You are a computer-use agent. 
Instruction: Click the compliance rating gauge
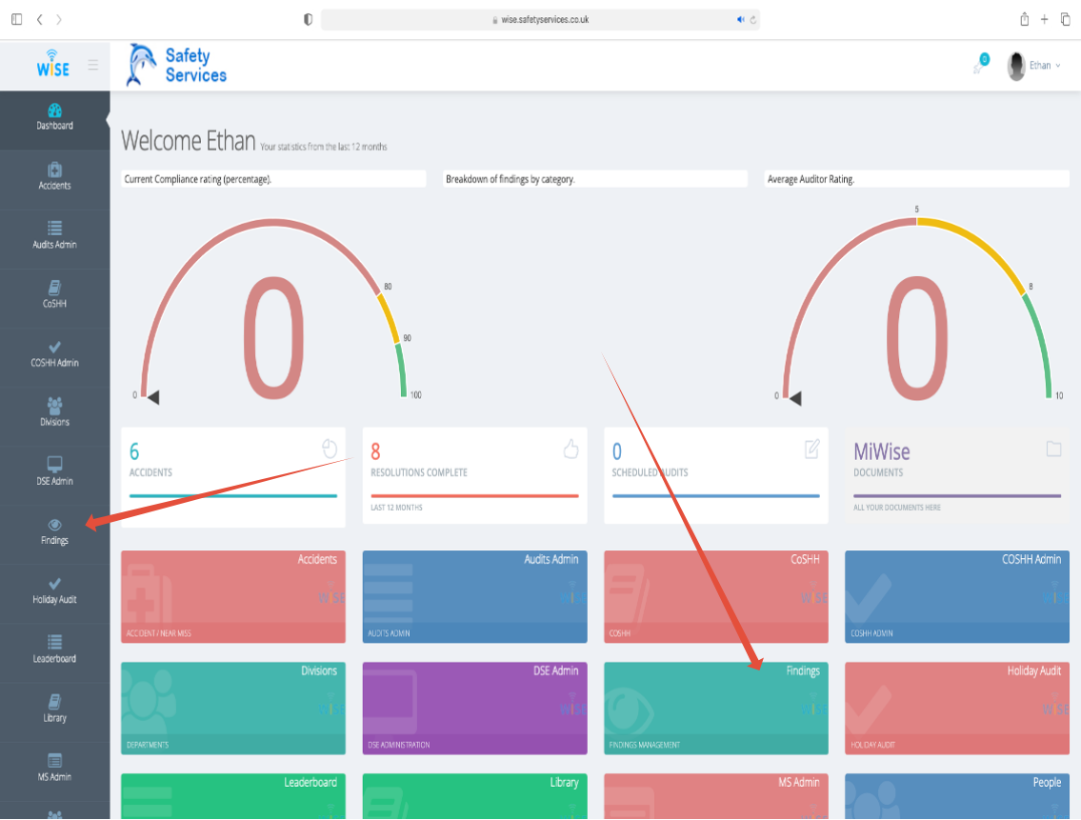pos(274,310)
